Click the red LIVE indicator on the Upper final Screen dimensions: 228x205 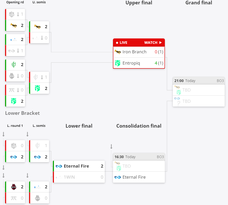pos(122,43)
